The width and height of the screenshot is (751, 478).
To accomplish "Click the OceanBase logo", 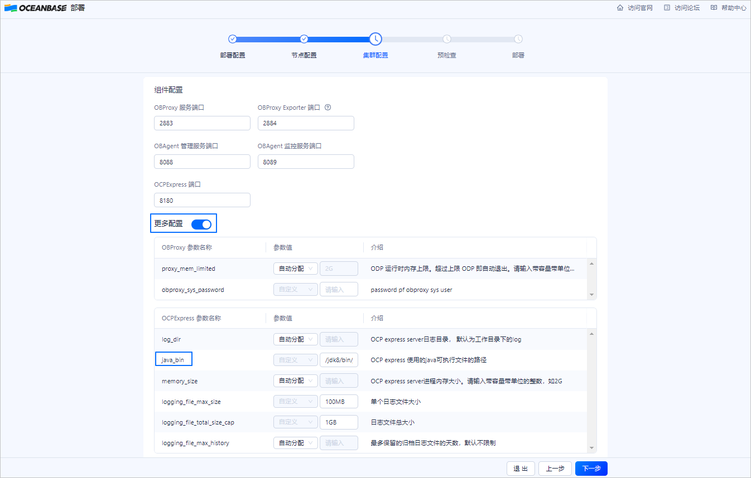I will 36,8.
